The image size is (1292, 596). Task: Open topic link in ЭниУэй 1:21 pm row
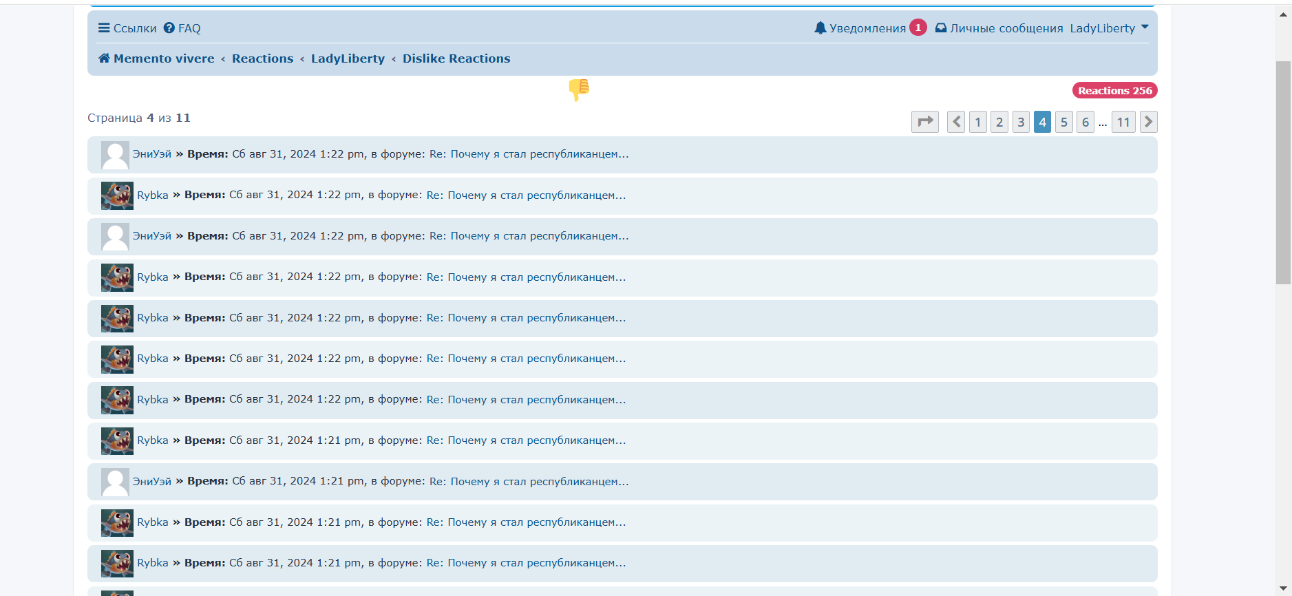pos(529,481)
